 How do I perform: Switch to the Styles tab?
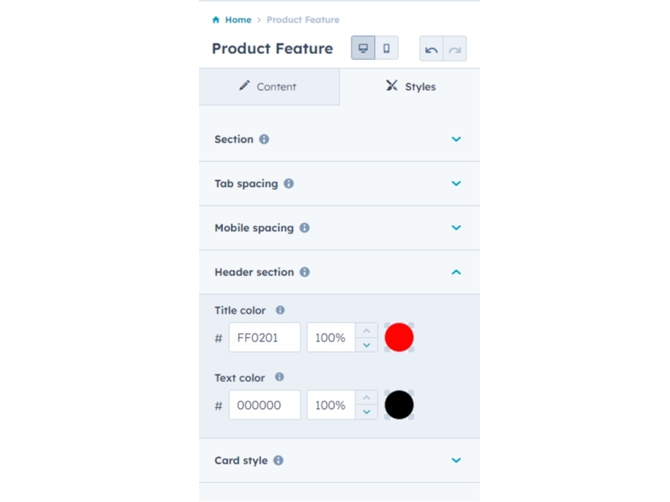(410, 86)
